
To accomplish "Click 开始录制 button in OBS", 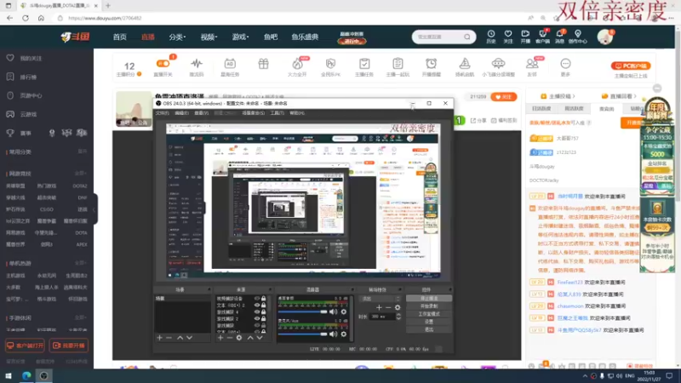I will (x=429, y=306).
